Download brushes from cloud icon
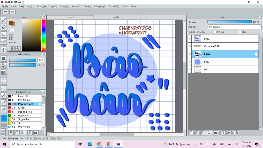263x148 pixels. 11,133
